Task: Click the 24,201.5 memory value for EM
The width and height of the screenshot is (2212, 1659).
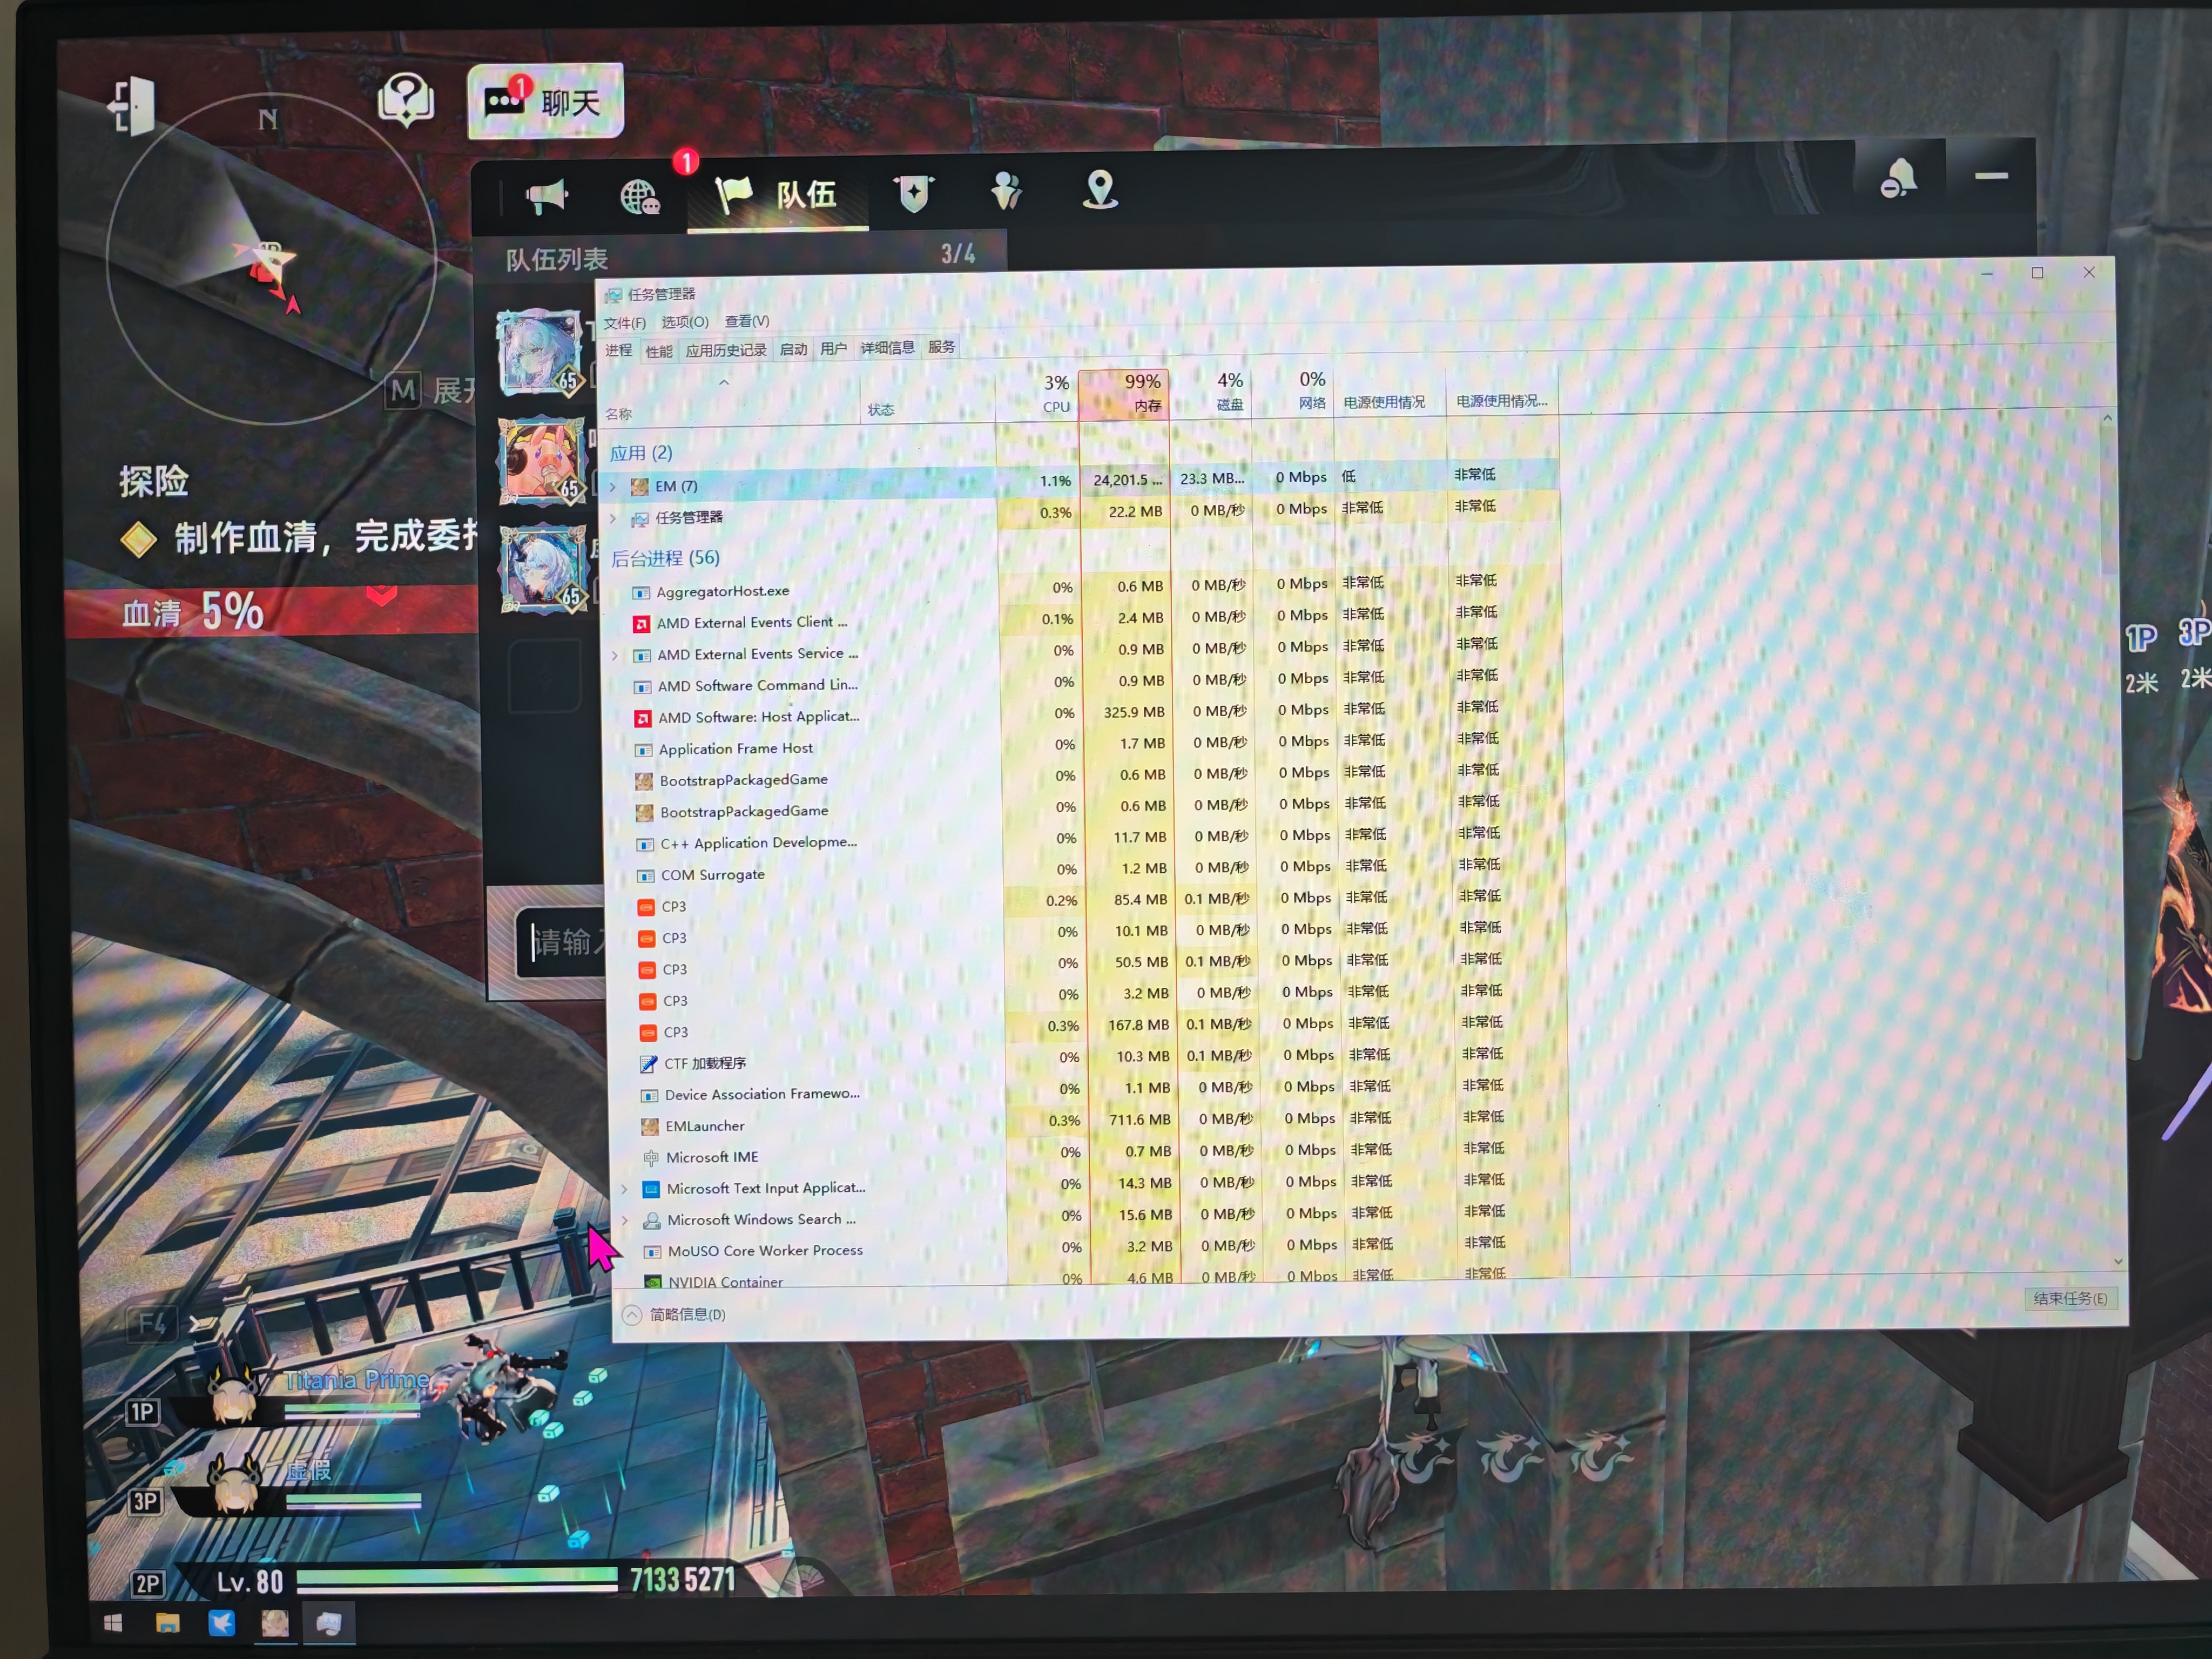Action: [1128, 481]
